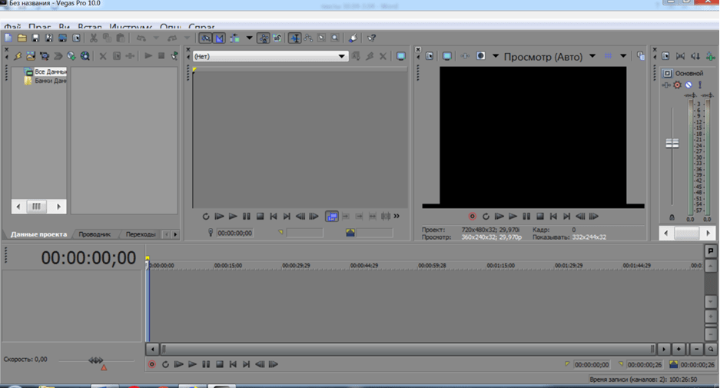720x388 pixels.
Task: Stop playback in the timeline transport bar
Action: click(220, 364)
